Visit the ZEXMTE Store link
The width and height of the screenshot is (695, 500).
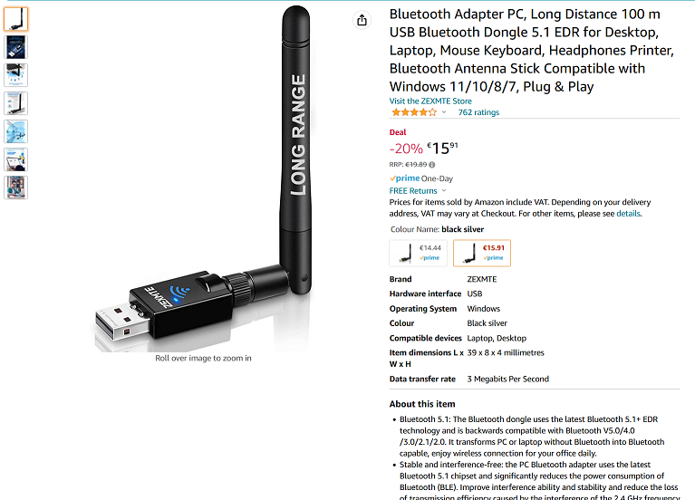[430, 101]
